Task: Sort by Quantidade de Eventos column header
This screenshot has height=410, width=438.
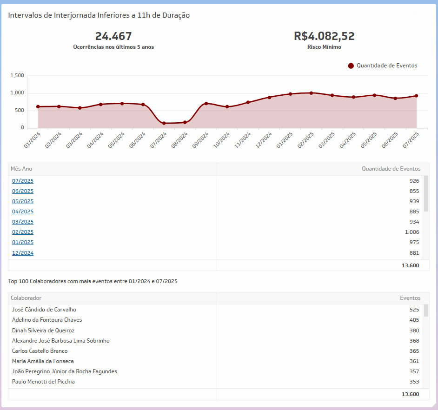Action: 391,169
